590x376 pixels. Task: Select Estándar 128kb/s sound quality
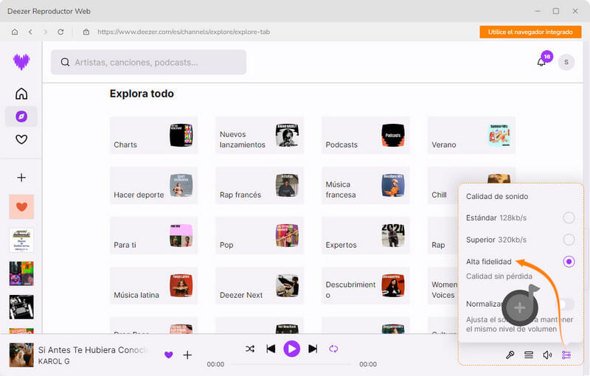coord(569,217)
